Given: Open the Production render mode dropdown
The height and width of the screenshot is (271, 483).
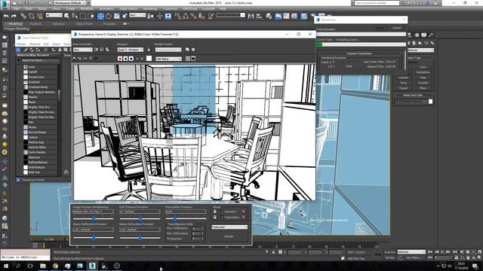Looking at the screenshot, I should [229, 227].
